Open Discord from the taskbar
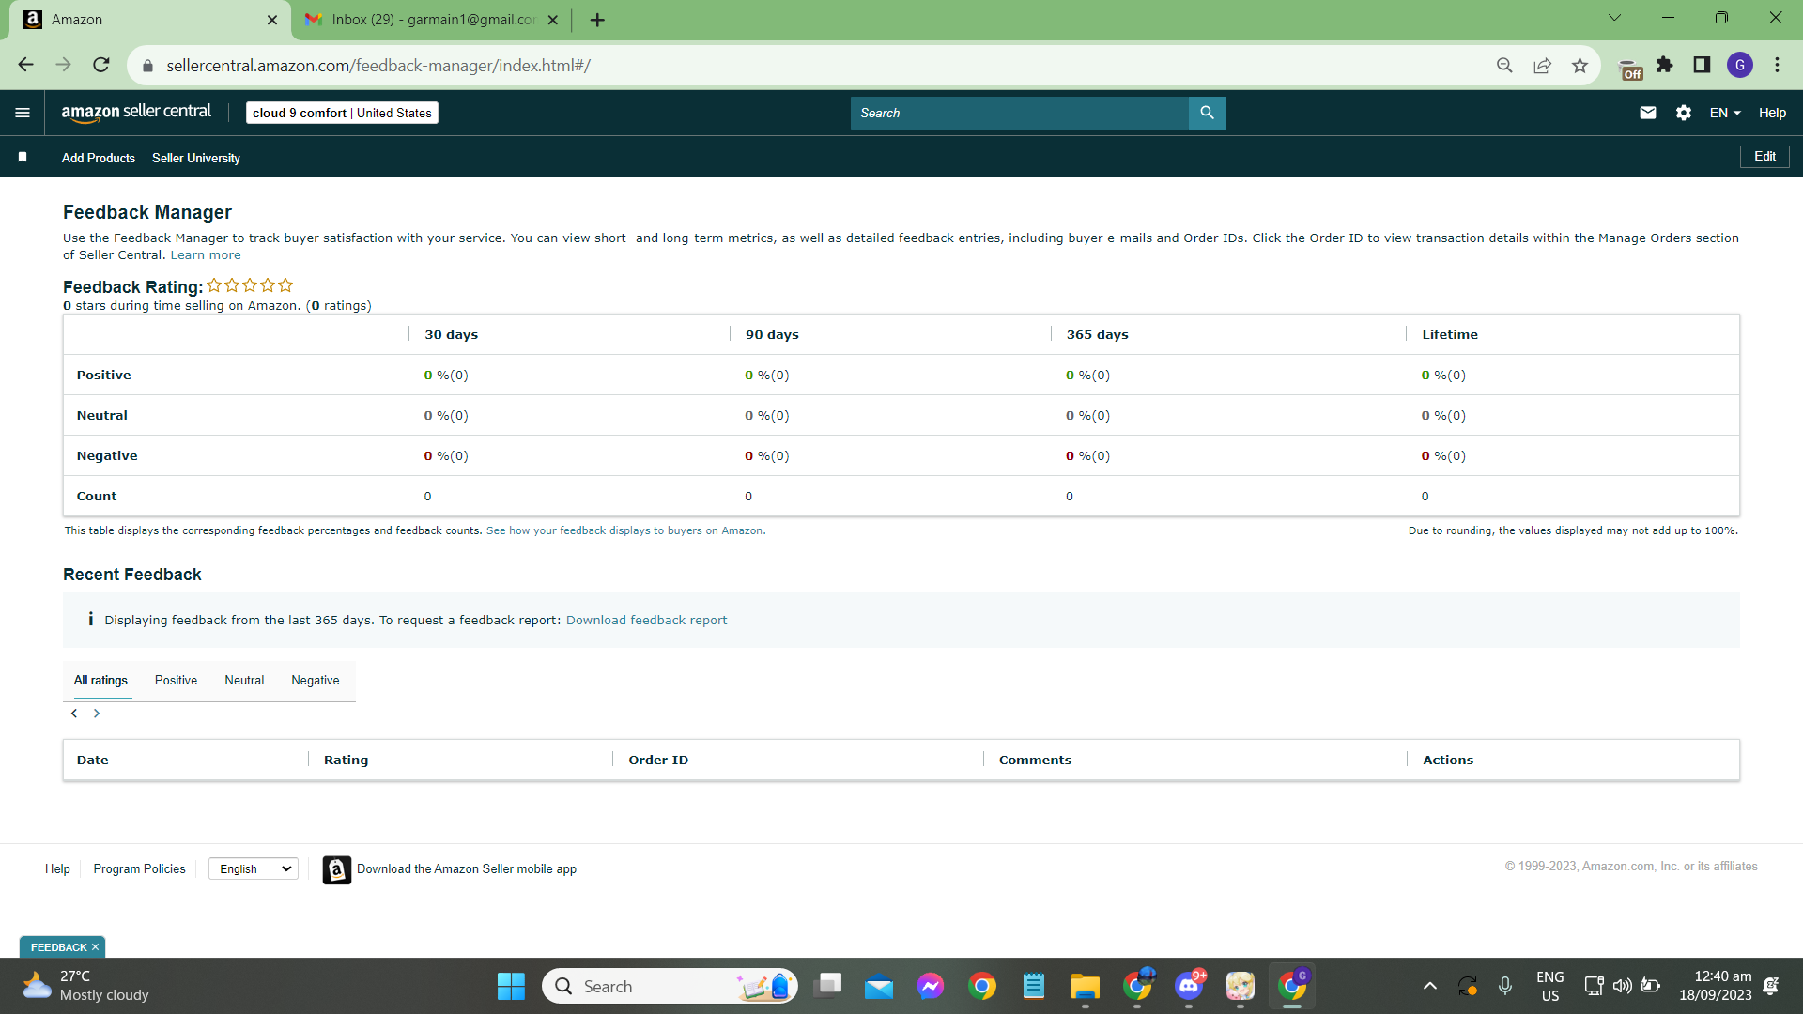1803x1014 pixels. (x=1189, y=986)
